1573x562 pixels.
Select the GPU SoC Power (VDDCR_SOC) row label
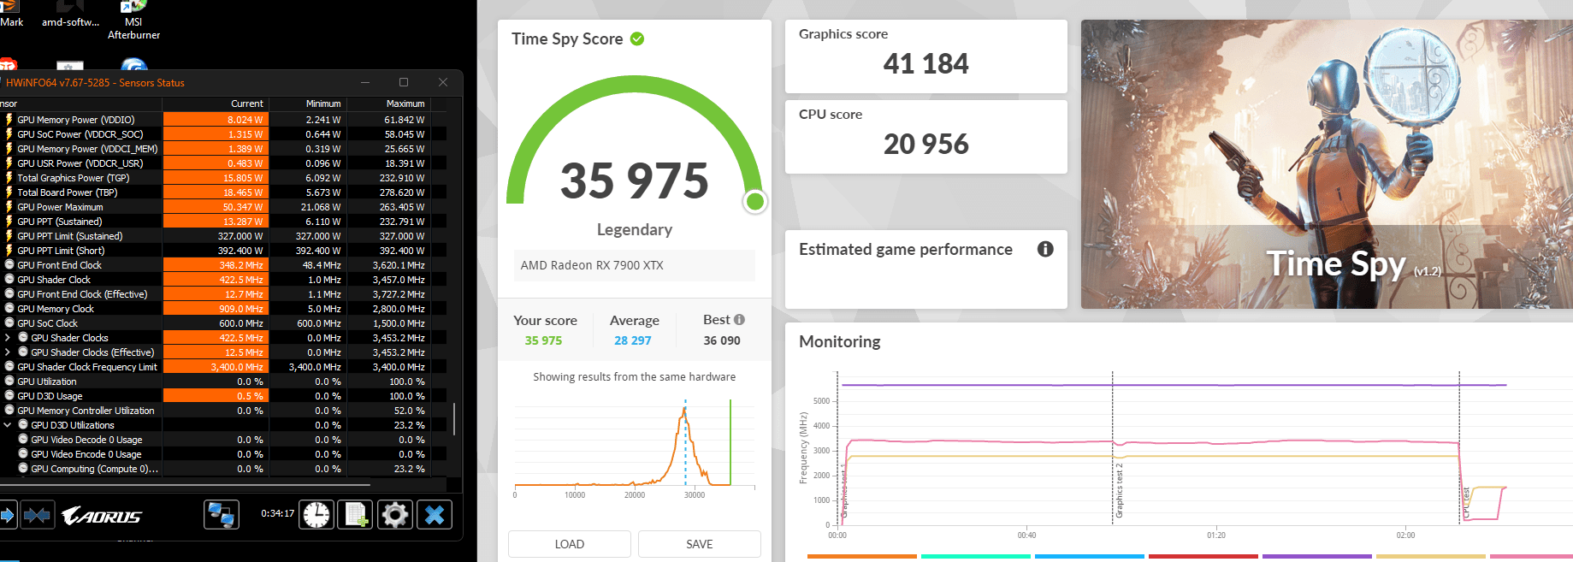pos(80,134)
